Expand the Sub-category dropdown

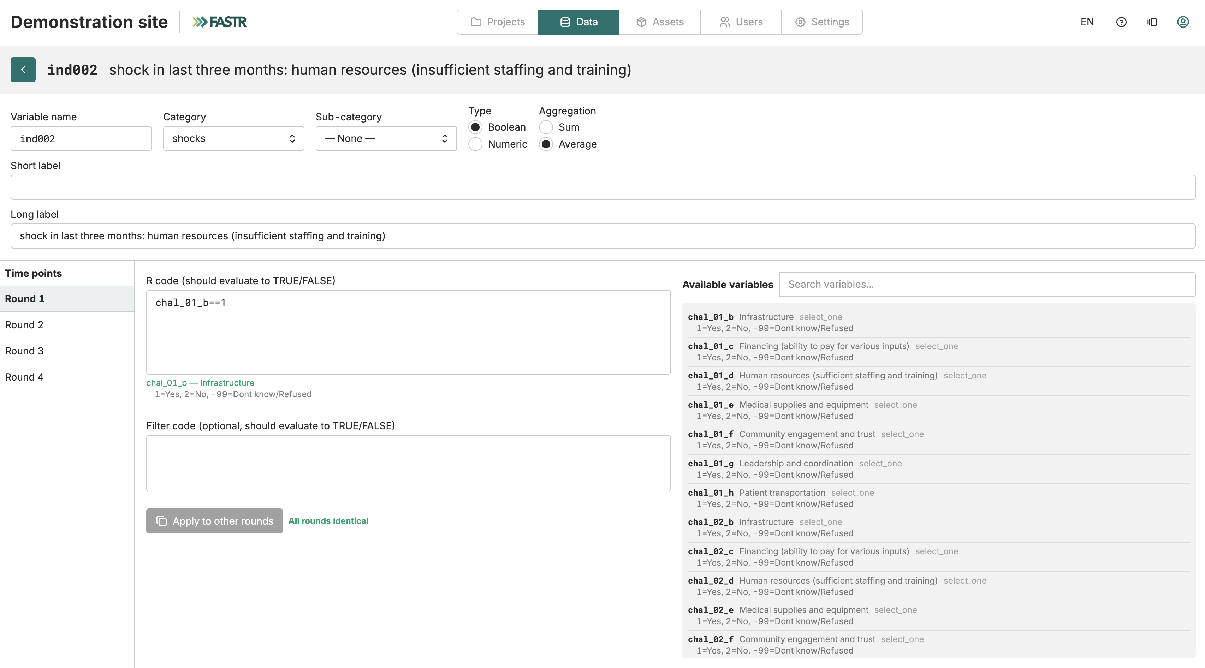click(x=386, y=138)
